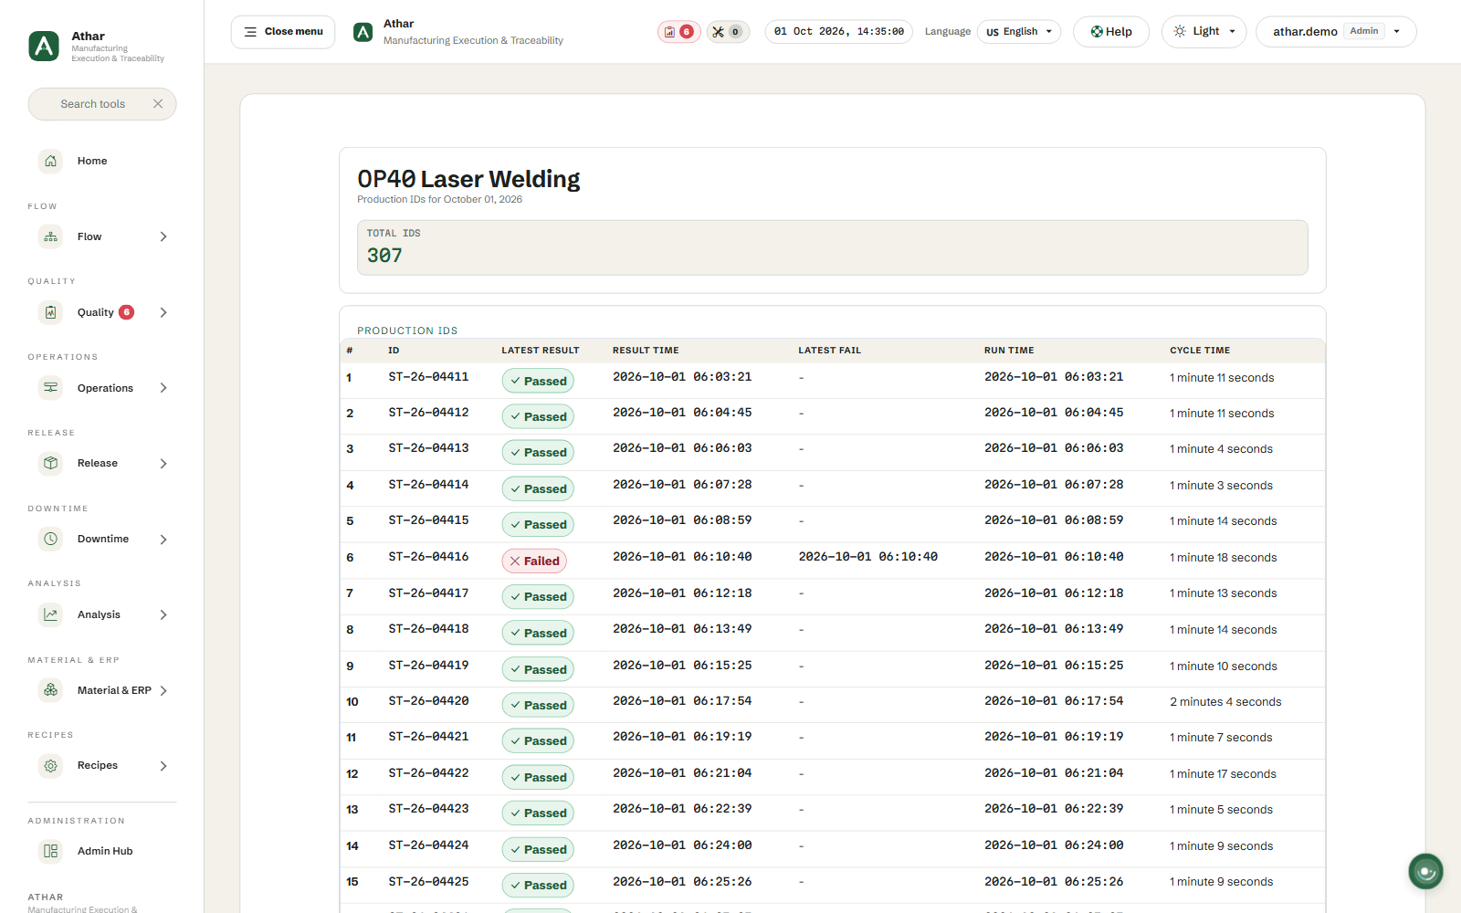
Task: Select ID ST-26-04420
Action: [x=428, y=701]
